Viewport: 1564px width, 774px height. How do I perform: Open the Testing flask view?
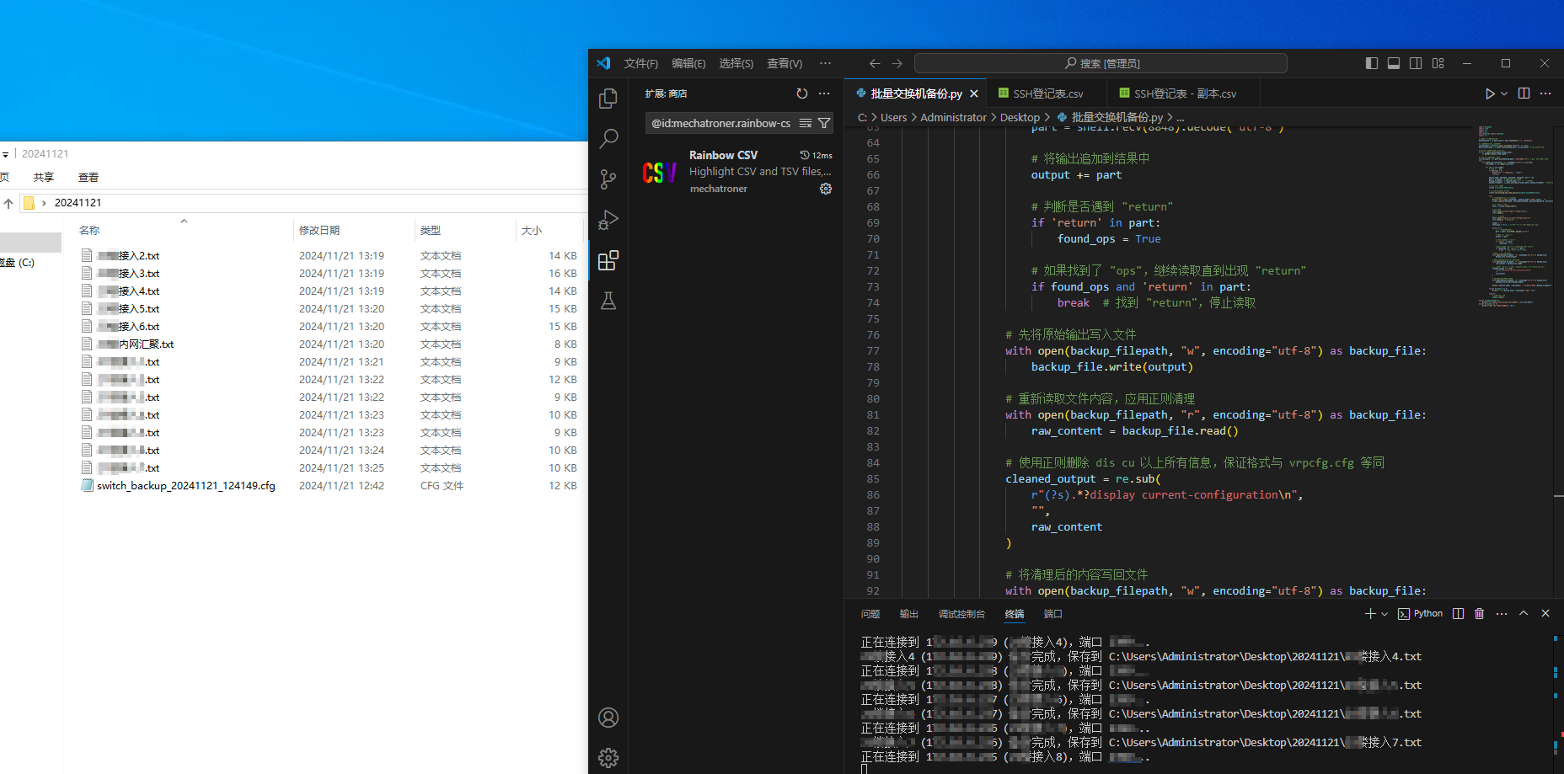click(x=608, y=301)
